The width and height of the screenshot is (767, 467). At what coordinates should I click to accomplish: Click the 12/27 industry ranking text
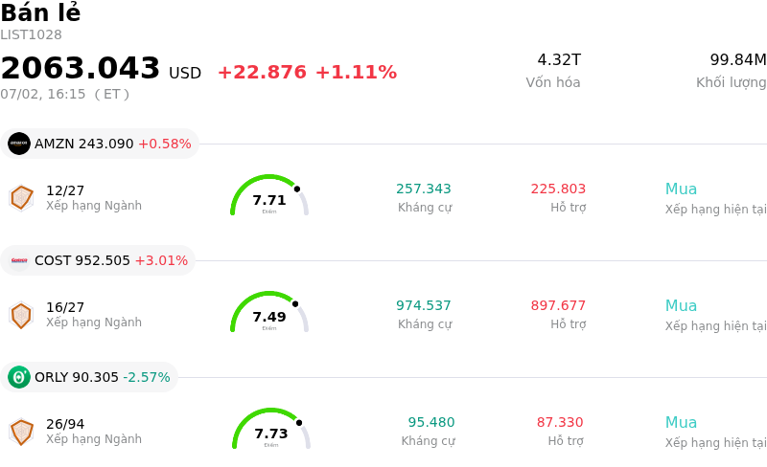tap(65, 190)
